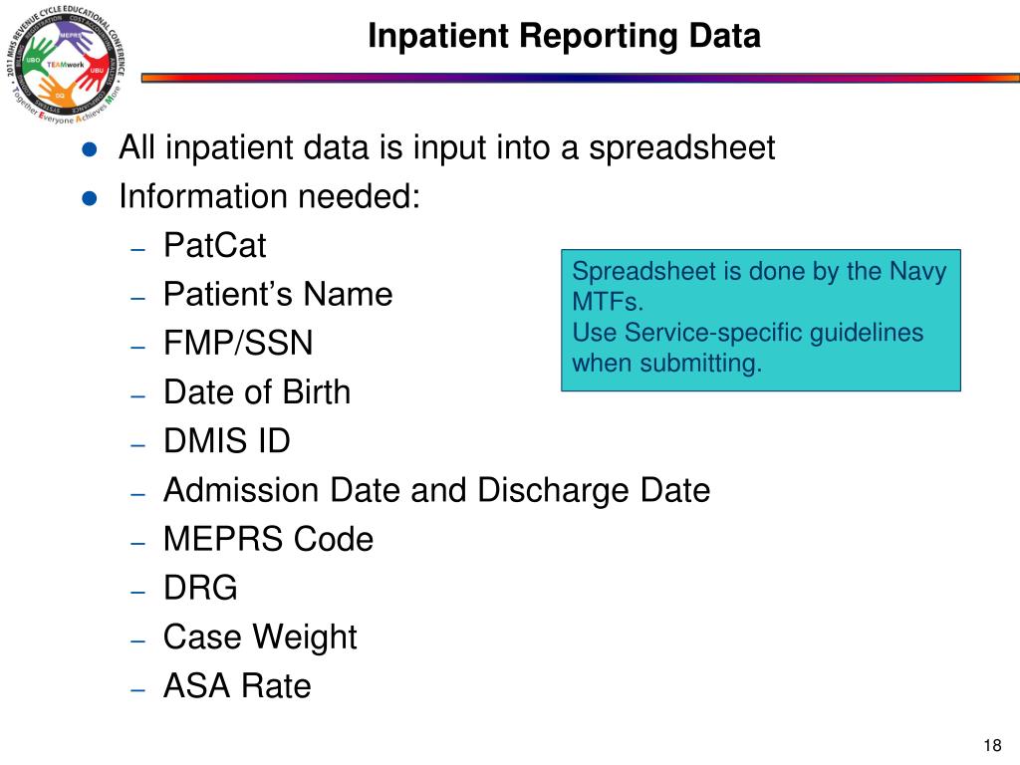Click the Service-specific guidelines text
The width and height of the screenshot is (1020, 765).
tap(774, 333)
